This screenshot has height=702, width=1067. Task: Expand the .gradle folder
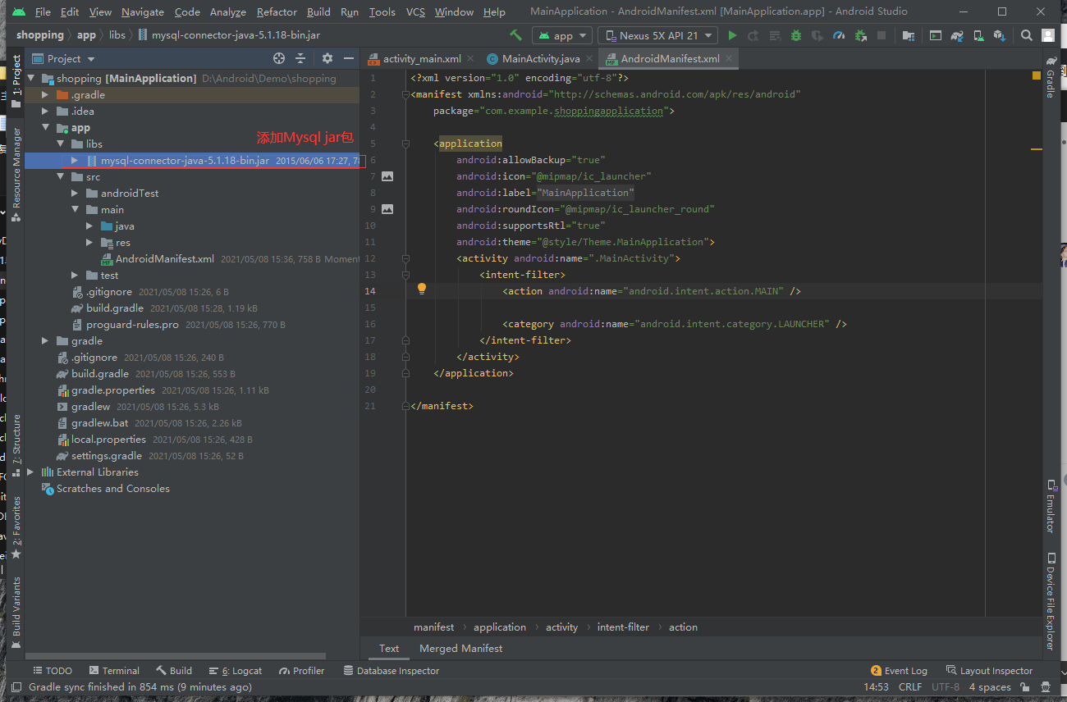click(x=46, y=95)
